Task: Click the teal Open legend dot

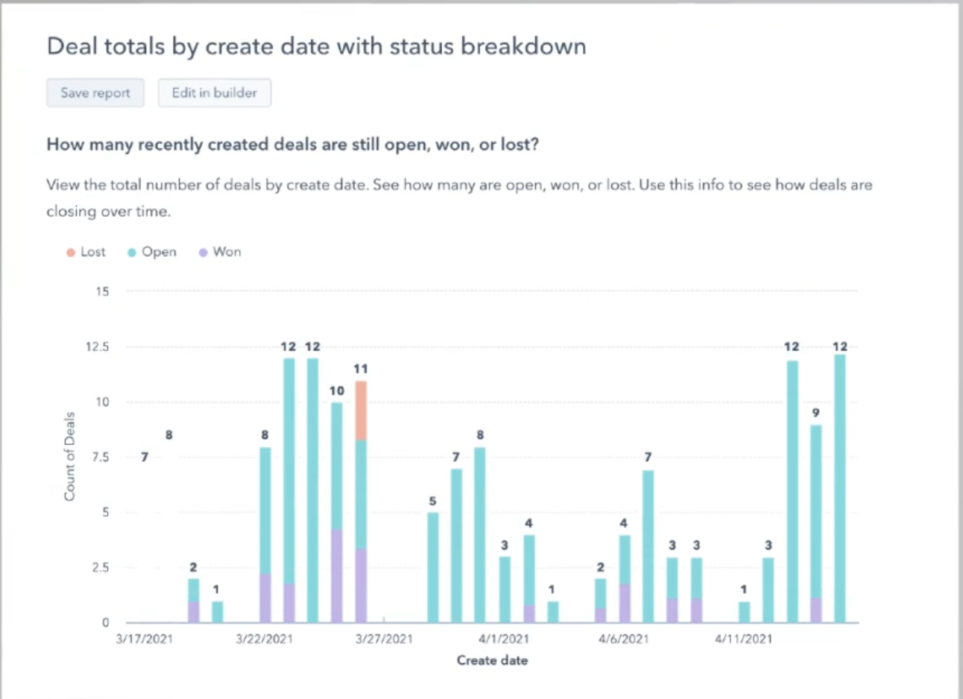Action: (132, 253)
